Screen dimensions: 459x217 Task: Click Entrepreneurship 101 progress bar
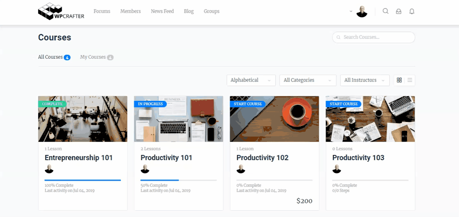pyautogui.click(x=83, y=180)
